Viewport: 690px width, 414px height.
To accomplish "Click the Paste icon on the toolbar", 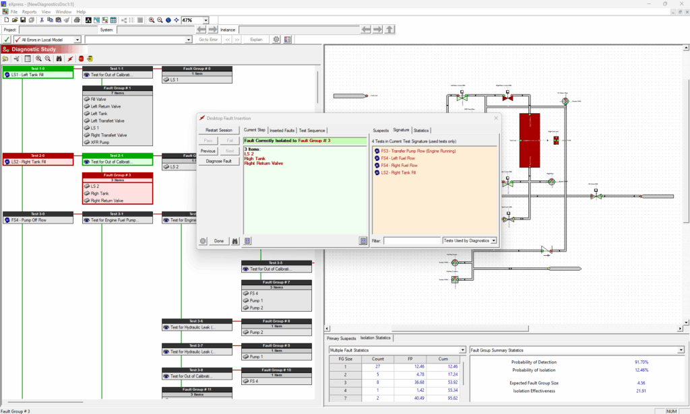I will [59, 20].
